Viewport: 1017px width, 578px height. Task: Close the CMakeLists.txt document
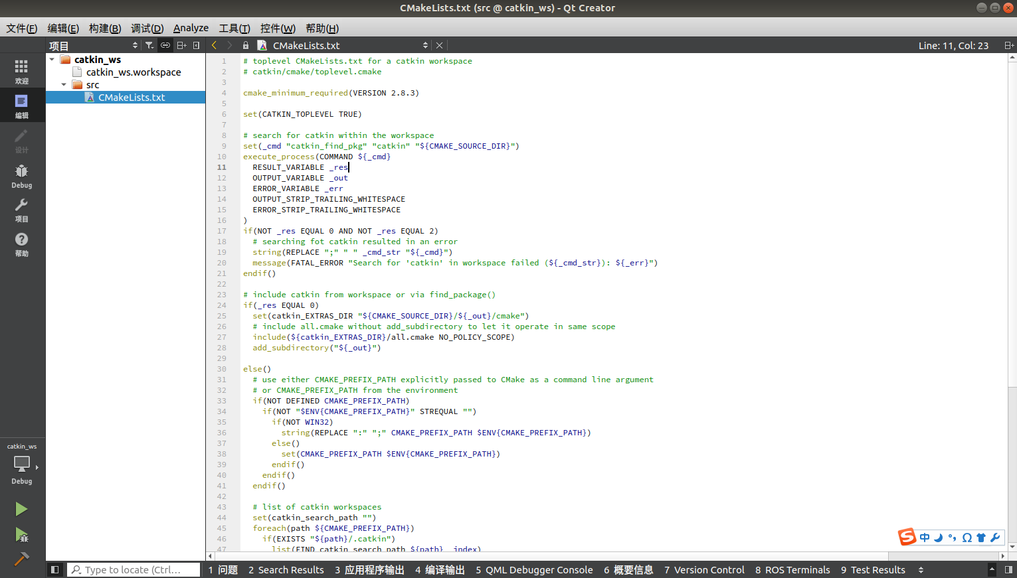click(x=439, y=45)
